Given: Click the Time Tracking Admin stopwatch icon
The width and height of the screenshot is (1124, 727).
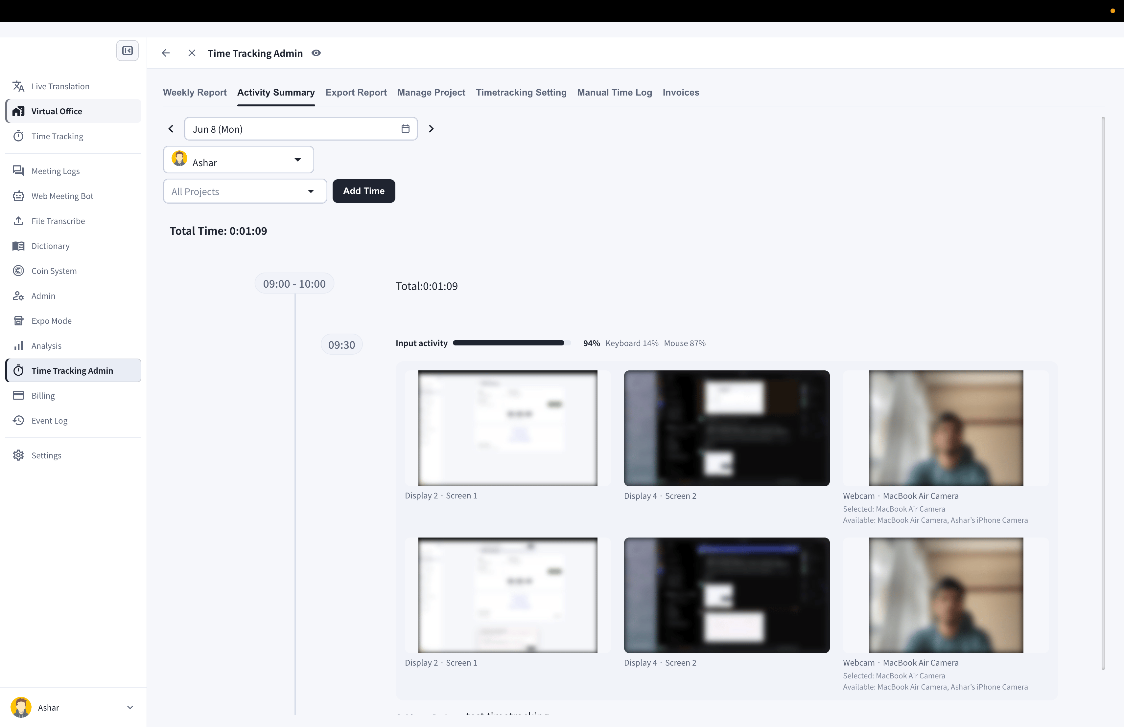Looking at the screenshot, I should coord(18,371).
